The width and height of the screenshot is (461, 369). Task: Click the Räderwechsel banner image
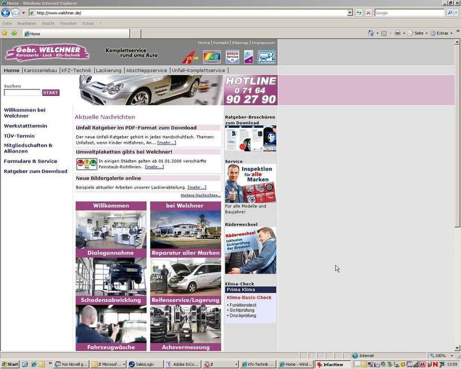coord(251,250)
